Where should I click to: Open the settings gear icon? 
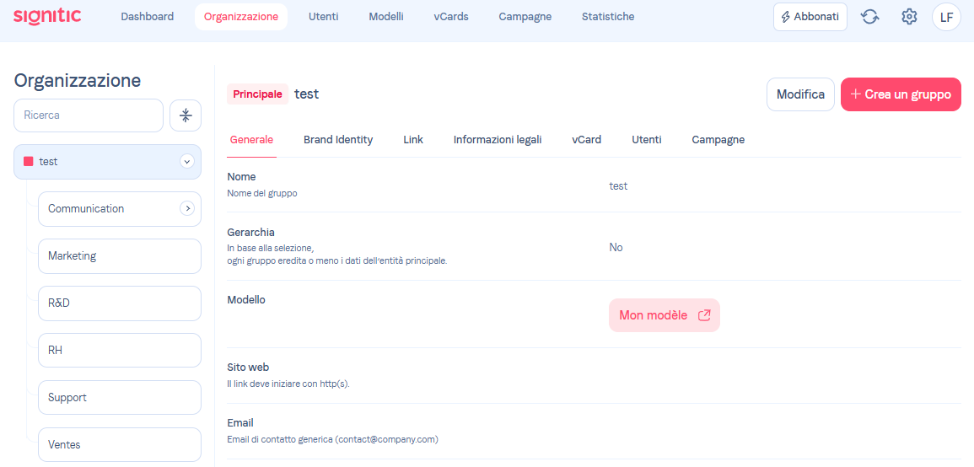[x=909, y=17]
